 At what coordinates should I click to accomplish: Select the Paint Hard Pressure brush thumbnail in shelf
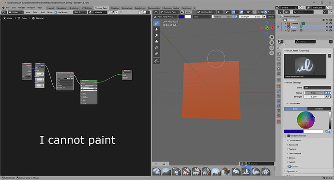coord(246,171)
